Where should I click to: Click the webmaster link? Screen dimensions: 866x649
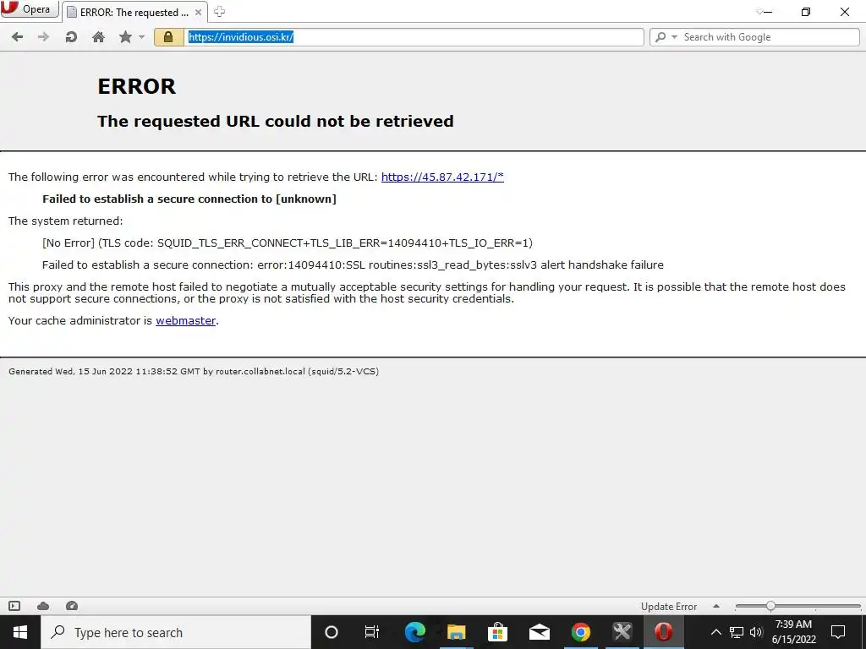(185, 320)
